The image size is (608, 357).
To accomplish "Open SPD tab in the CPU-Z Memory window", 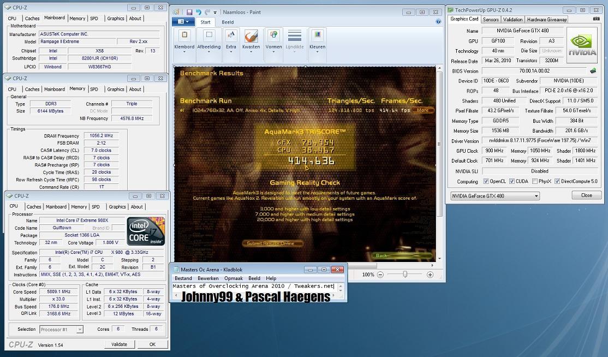I will pos(94,89).
